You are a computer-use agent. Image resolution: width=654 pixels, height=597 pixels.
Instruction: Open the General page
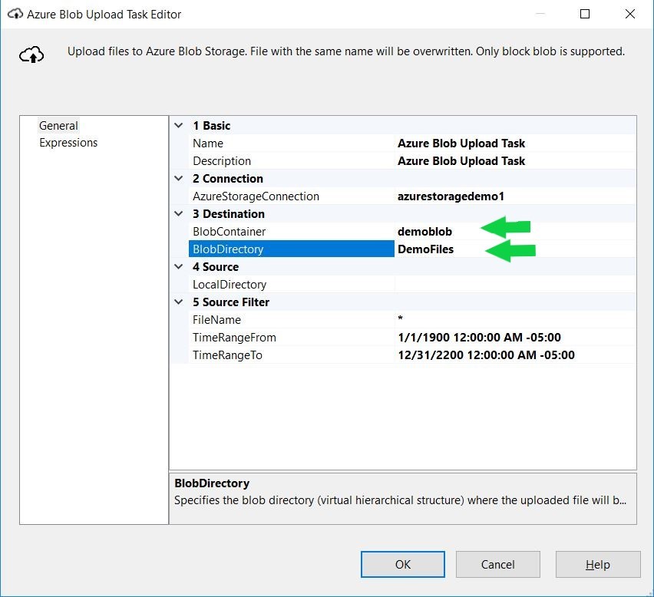[x=58, y=126]
